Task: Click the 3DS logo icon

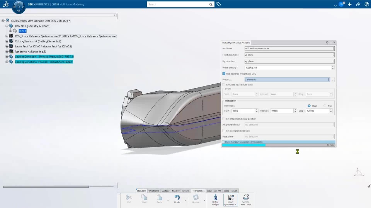Action: pyautogui.click(x=6, y=4)
